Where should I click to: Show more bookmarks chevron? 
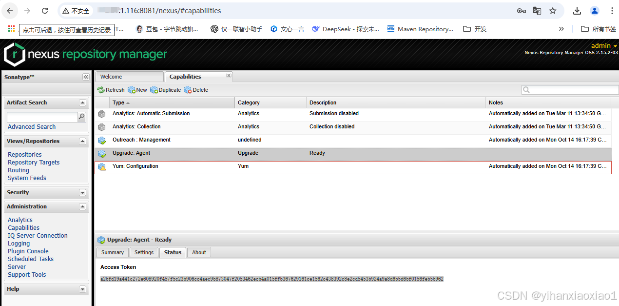(561, 29)
